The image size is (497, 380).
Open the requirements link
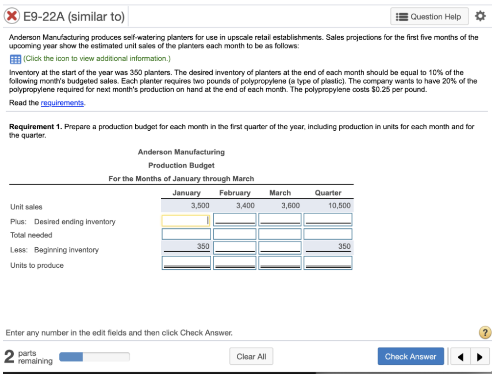point(62,103)
